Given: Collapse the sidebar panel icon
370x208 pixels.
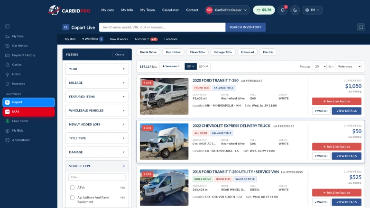Looking at the screenshot, I should point(8,27).
